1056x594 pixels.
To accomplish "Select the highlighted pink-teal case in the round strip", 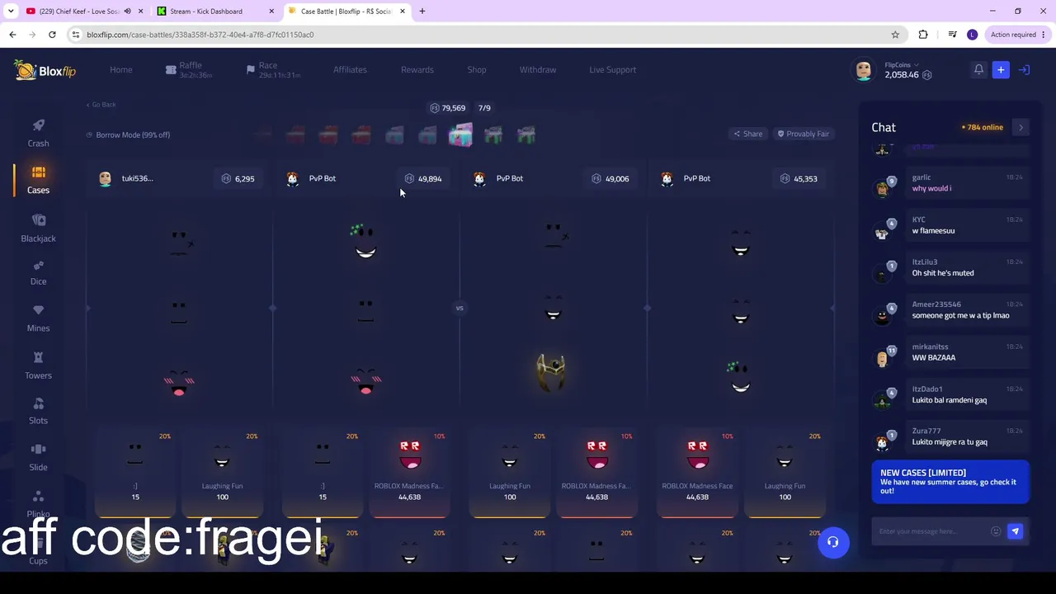I will click(460, 134).
